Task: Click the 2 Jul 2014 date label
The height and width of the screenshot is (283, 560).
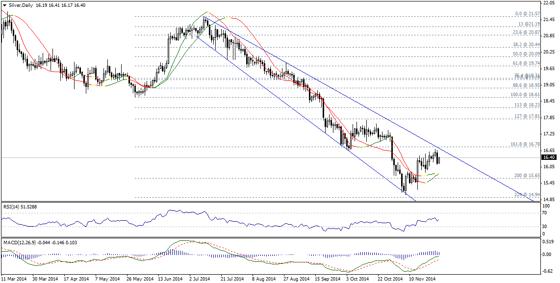Action: tap(199, 279)
